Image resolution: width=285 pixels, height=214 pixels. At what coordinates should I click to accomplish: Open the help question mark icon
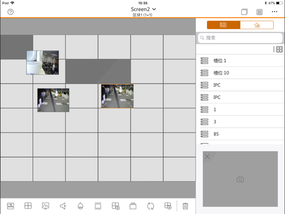pyautogui.click(x=10, y=12)
